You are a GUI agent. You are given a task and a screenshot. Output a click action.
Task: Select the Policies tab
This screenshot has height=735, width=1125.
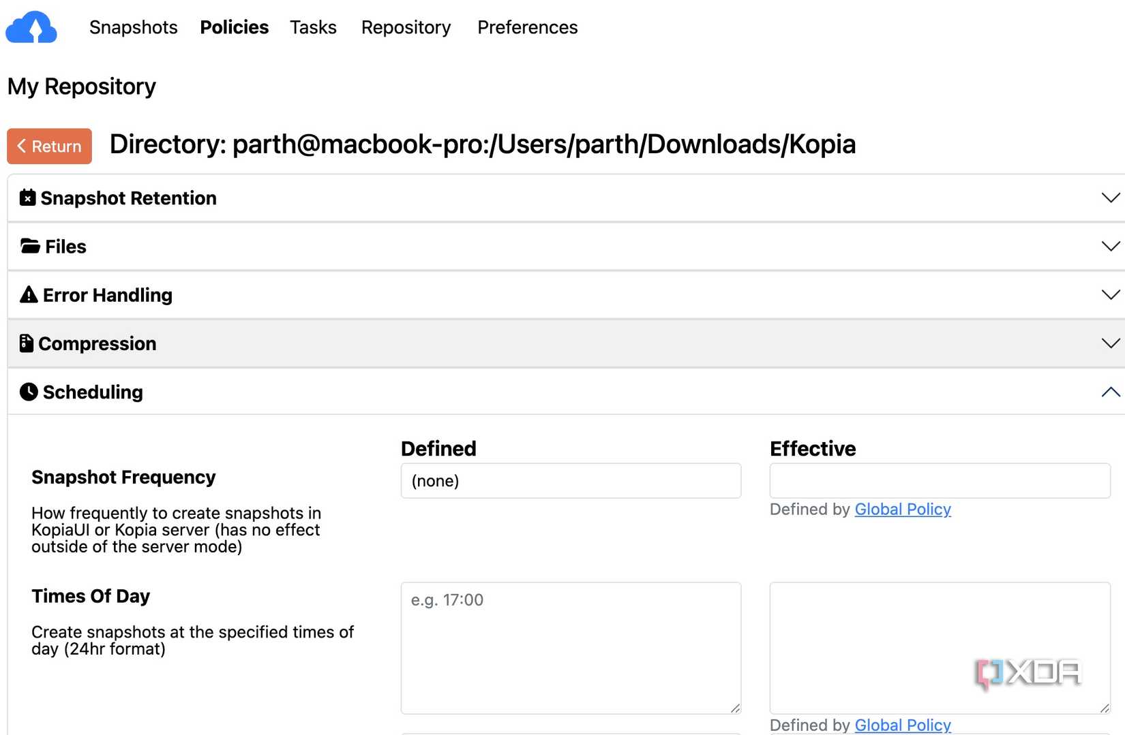[x=234, y=27]
